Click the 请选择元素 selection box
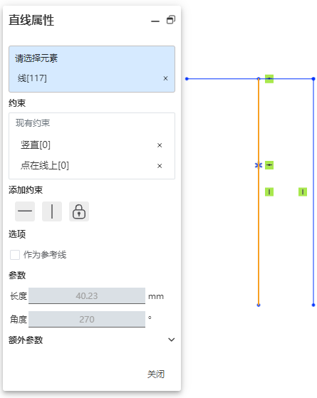317x398 pixels. (92, 69)
